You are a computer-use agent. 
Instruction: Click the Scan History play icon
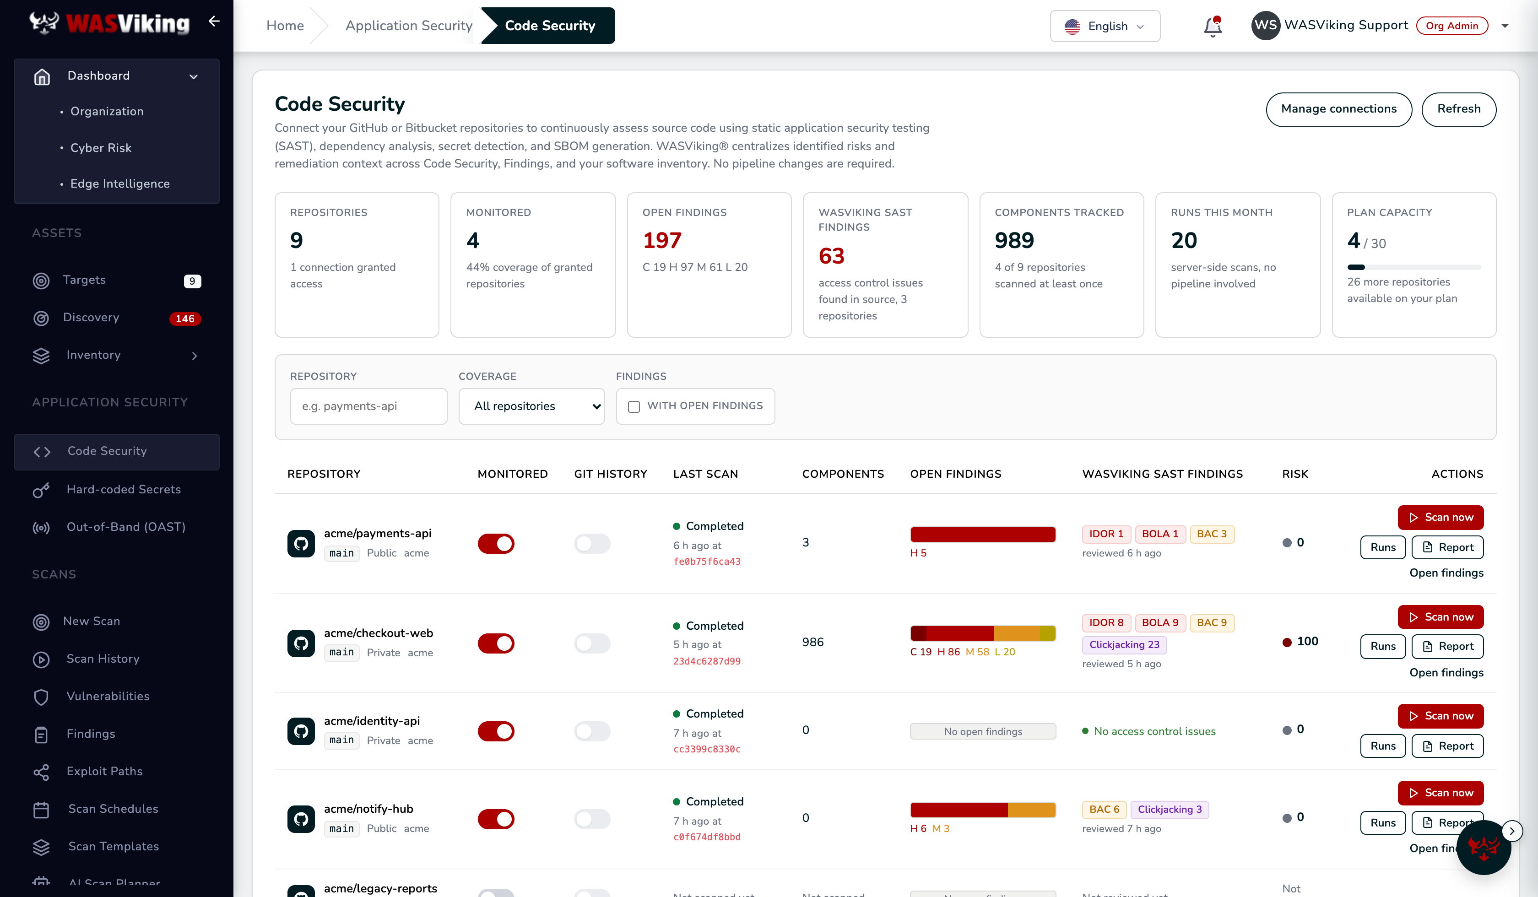[41, 659]
